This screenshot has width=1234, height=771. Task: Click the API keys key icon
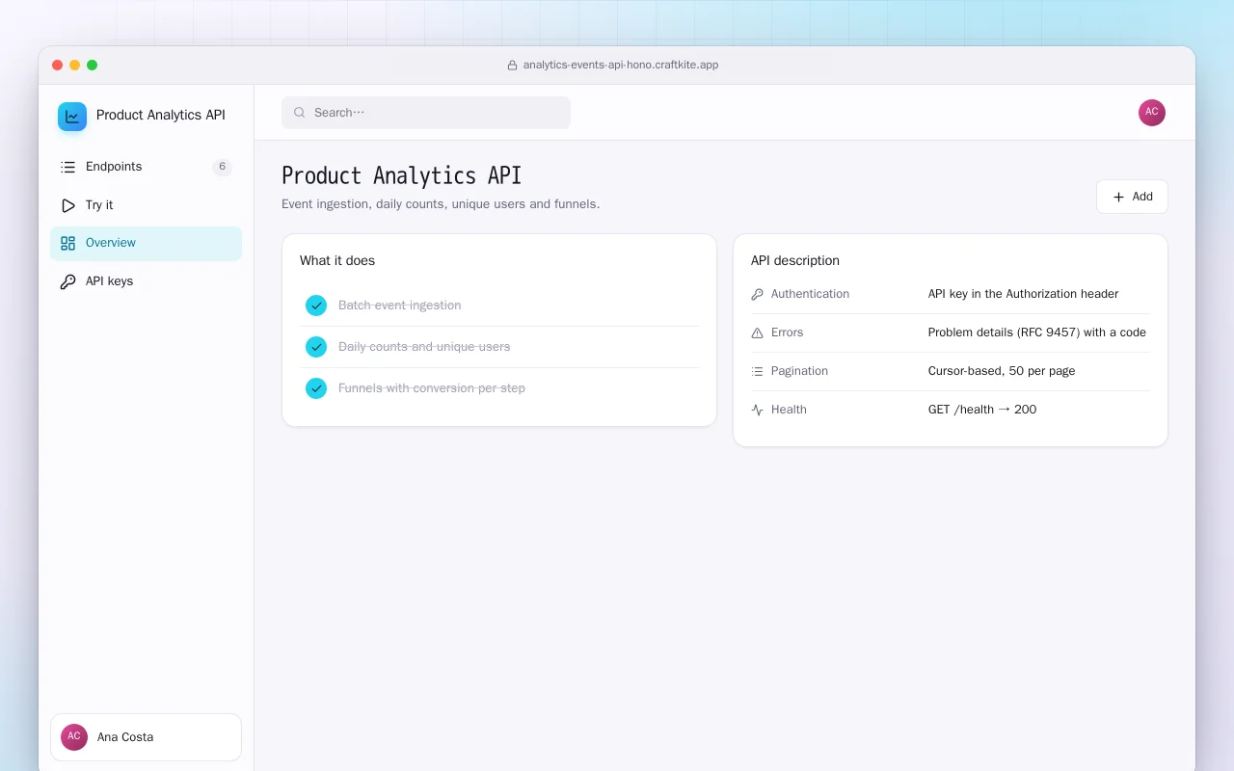click(x=67, y=281)
